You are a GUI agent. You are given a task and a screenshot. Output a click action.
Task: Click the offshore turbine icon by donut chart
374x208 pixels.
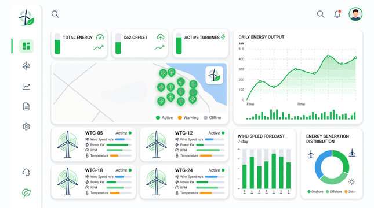(352, 153)
